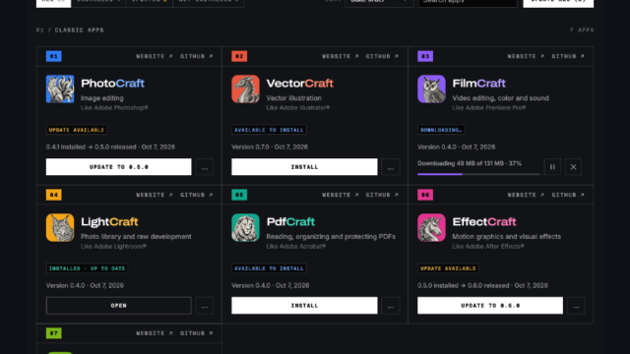Open FilmCraft GitHub link
The width and height of the screenshot is (630, 354).
coord(568,56)
